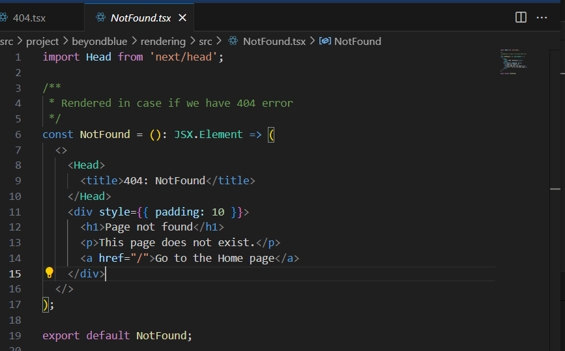Expand the 'beyondblue' breadcrumb segment
Viewport: 565px width, 351px height.
[99, 41]
